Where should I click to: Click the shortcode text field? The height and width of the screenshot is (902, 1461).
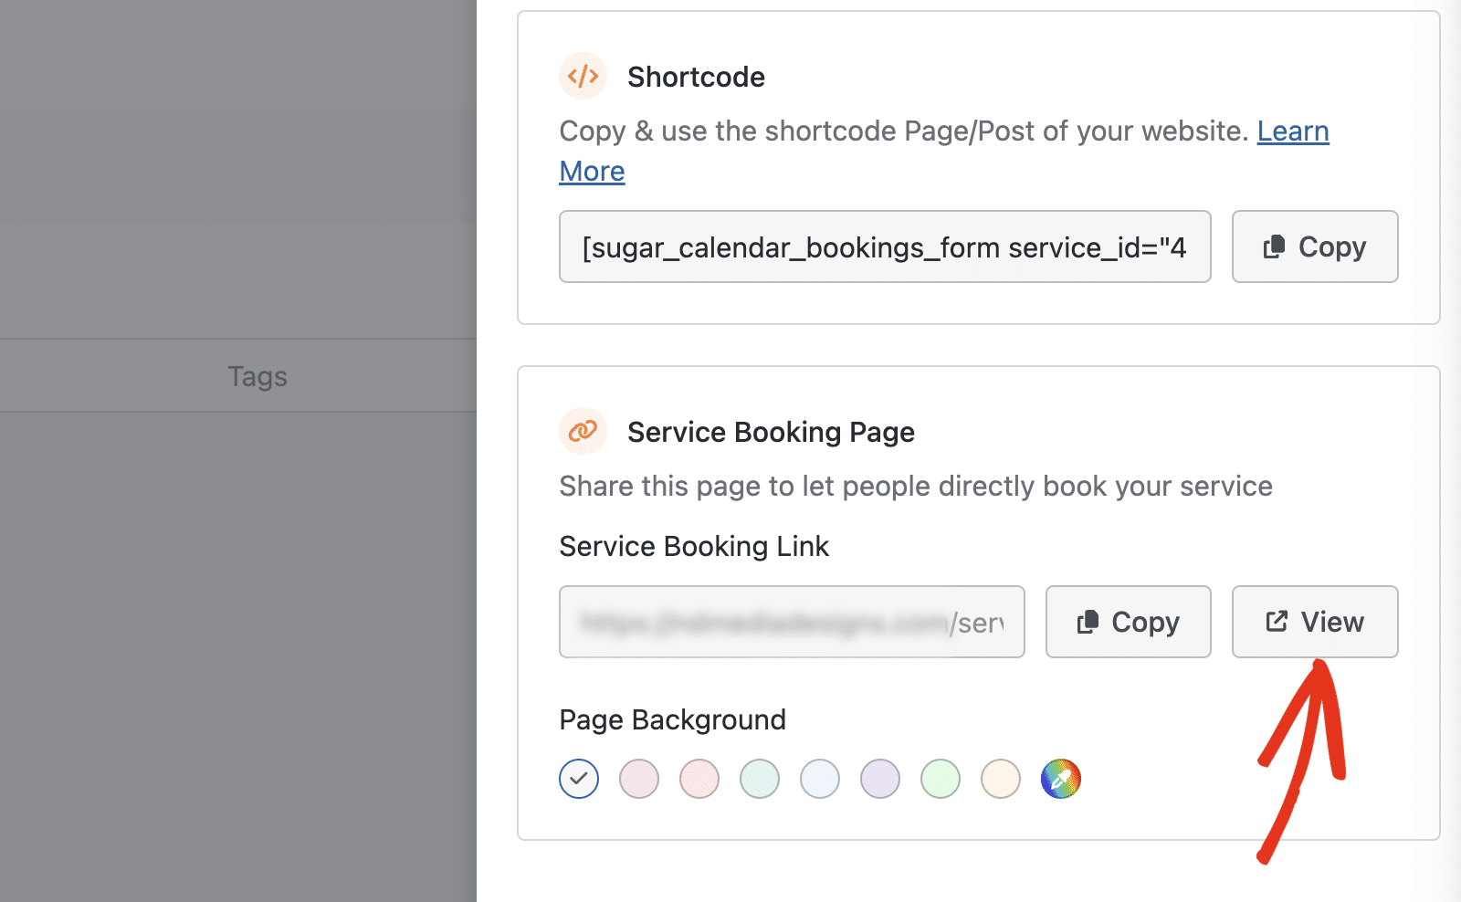coord(885,246)
